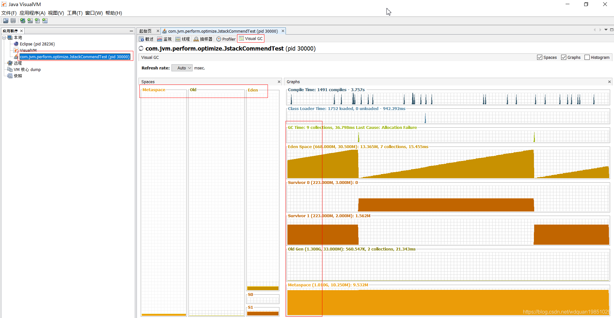Click the Survivor 1 graph header text
614x318 pixels.
pos(329,216)
